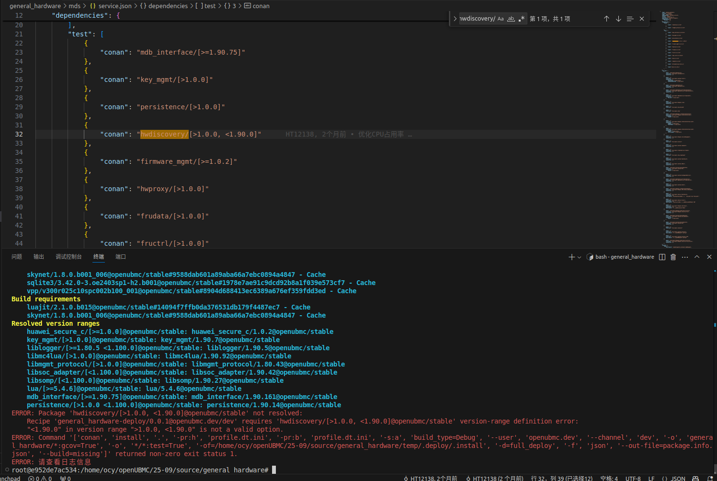717x481 pixels.
Task: Maximize the terminal panel size
Action: tap(697, 257)
